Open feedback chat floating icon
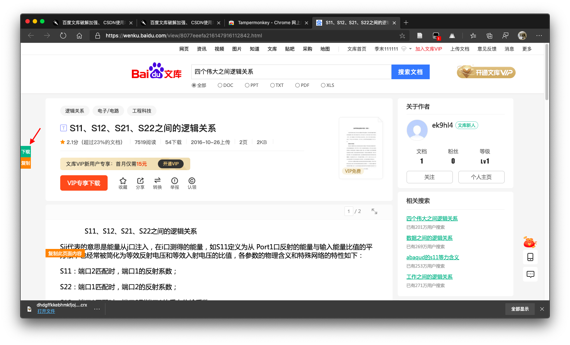The width and height of the screenshot is (570, 345). pyautogui.click(x=530, y=274)
